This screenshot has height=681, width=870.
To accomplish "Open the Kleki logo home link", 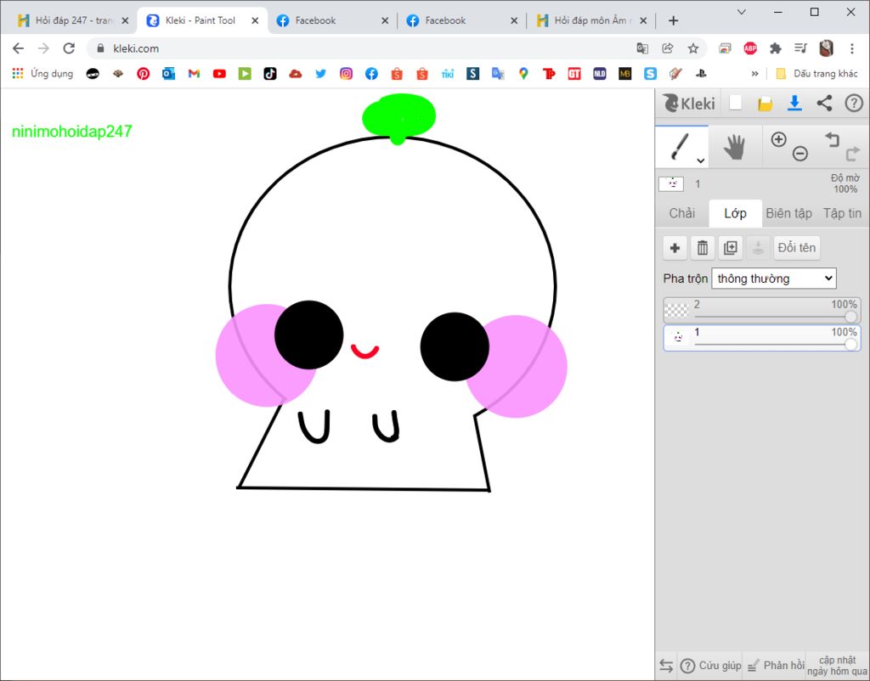I will pos(688,103).
